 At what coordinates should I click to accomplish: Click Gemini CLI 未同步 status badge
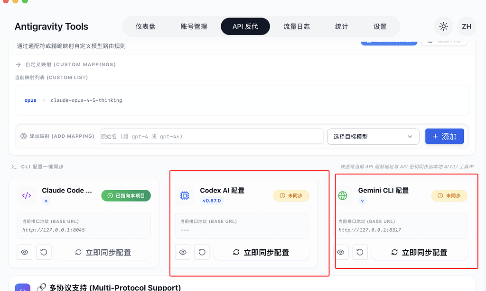coord(449,195)
